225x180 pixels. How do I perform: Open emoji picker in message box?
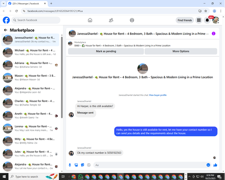tap(208, 165)
